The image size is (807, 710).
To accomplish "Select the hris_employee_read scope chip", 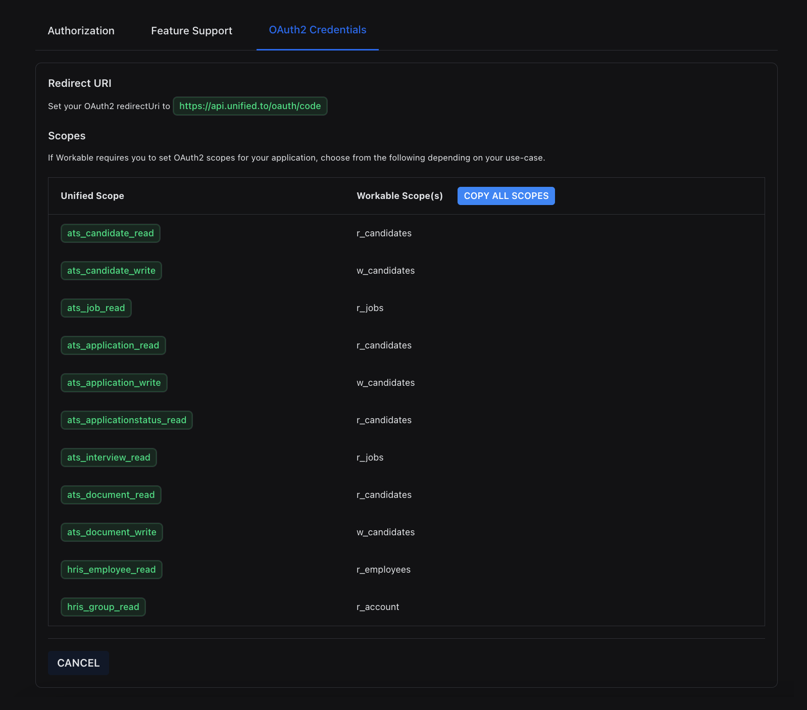I will (111, 570).
